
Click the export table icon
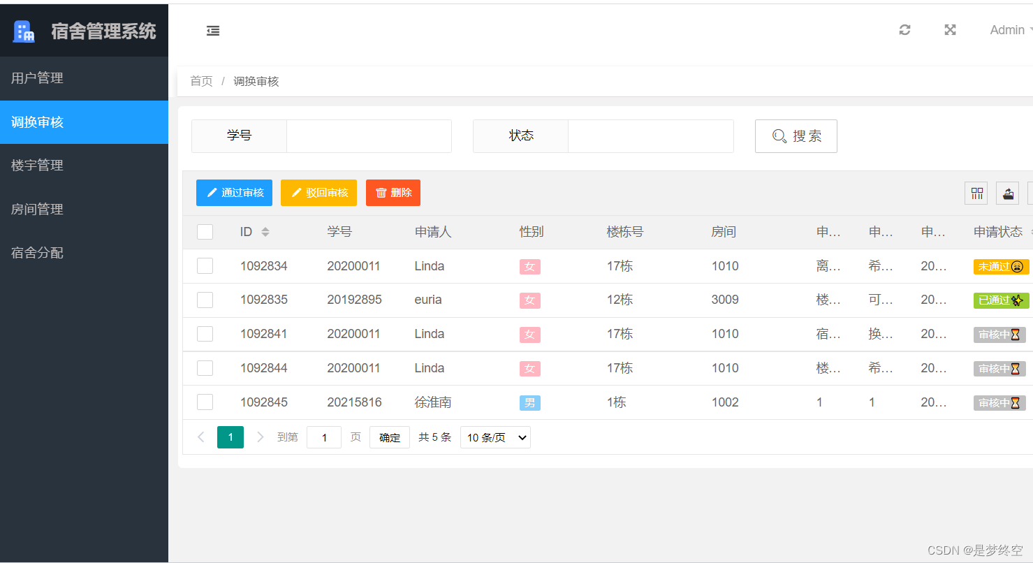pyautogui.click(x=1007, y=193)
